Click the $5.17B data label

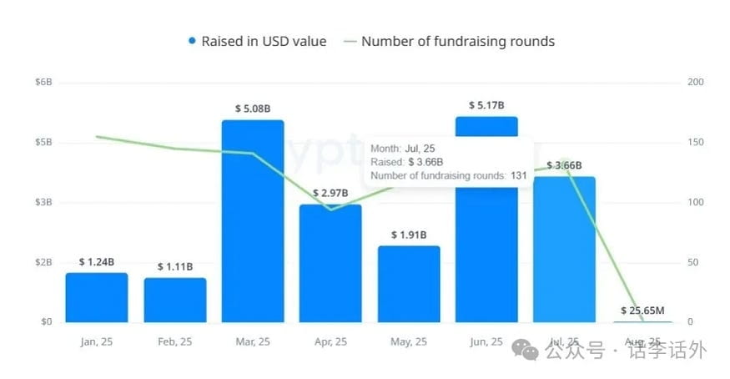pyautogui.click(x=486, y=105)
